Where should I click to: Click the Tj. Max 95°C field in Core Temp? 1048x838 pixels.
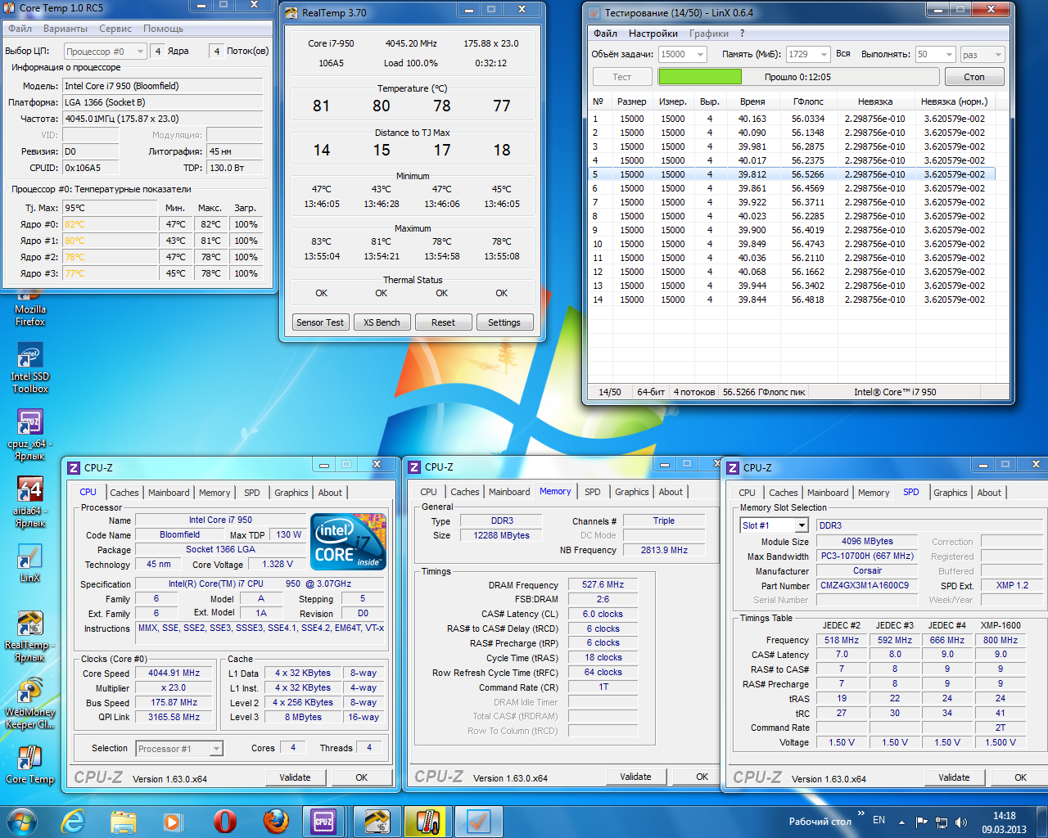click(110, 208)
